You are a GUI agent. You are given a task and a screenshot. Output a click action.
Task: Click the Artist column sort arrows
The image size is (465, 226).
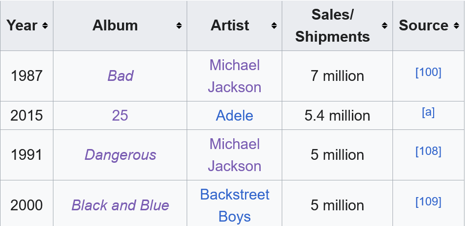[274, 25]
